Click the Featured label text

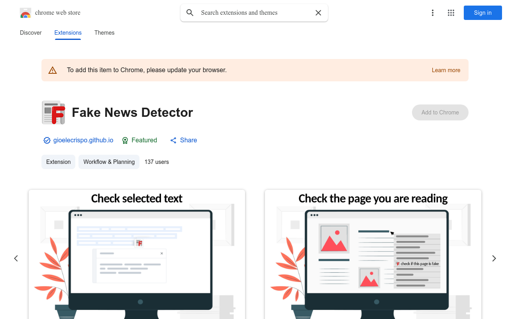click(x=144, y=140)
